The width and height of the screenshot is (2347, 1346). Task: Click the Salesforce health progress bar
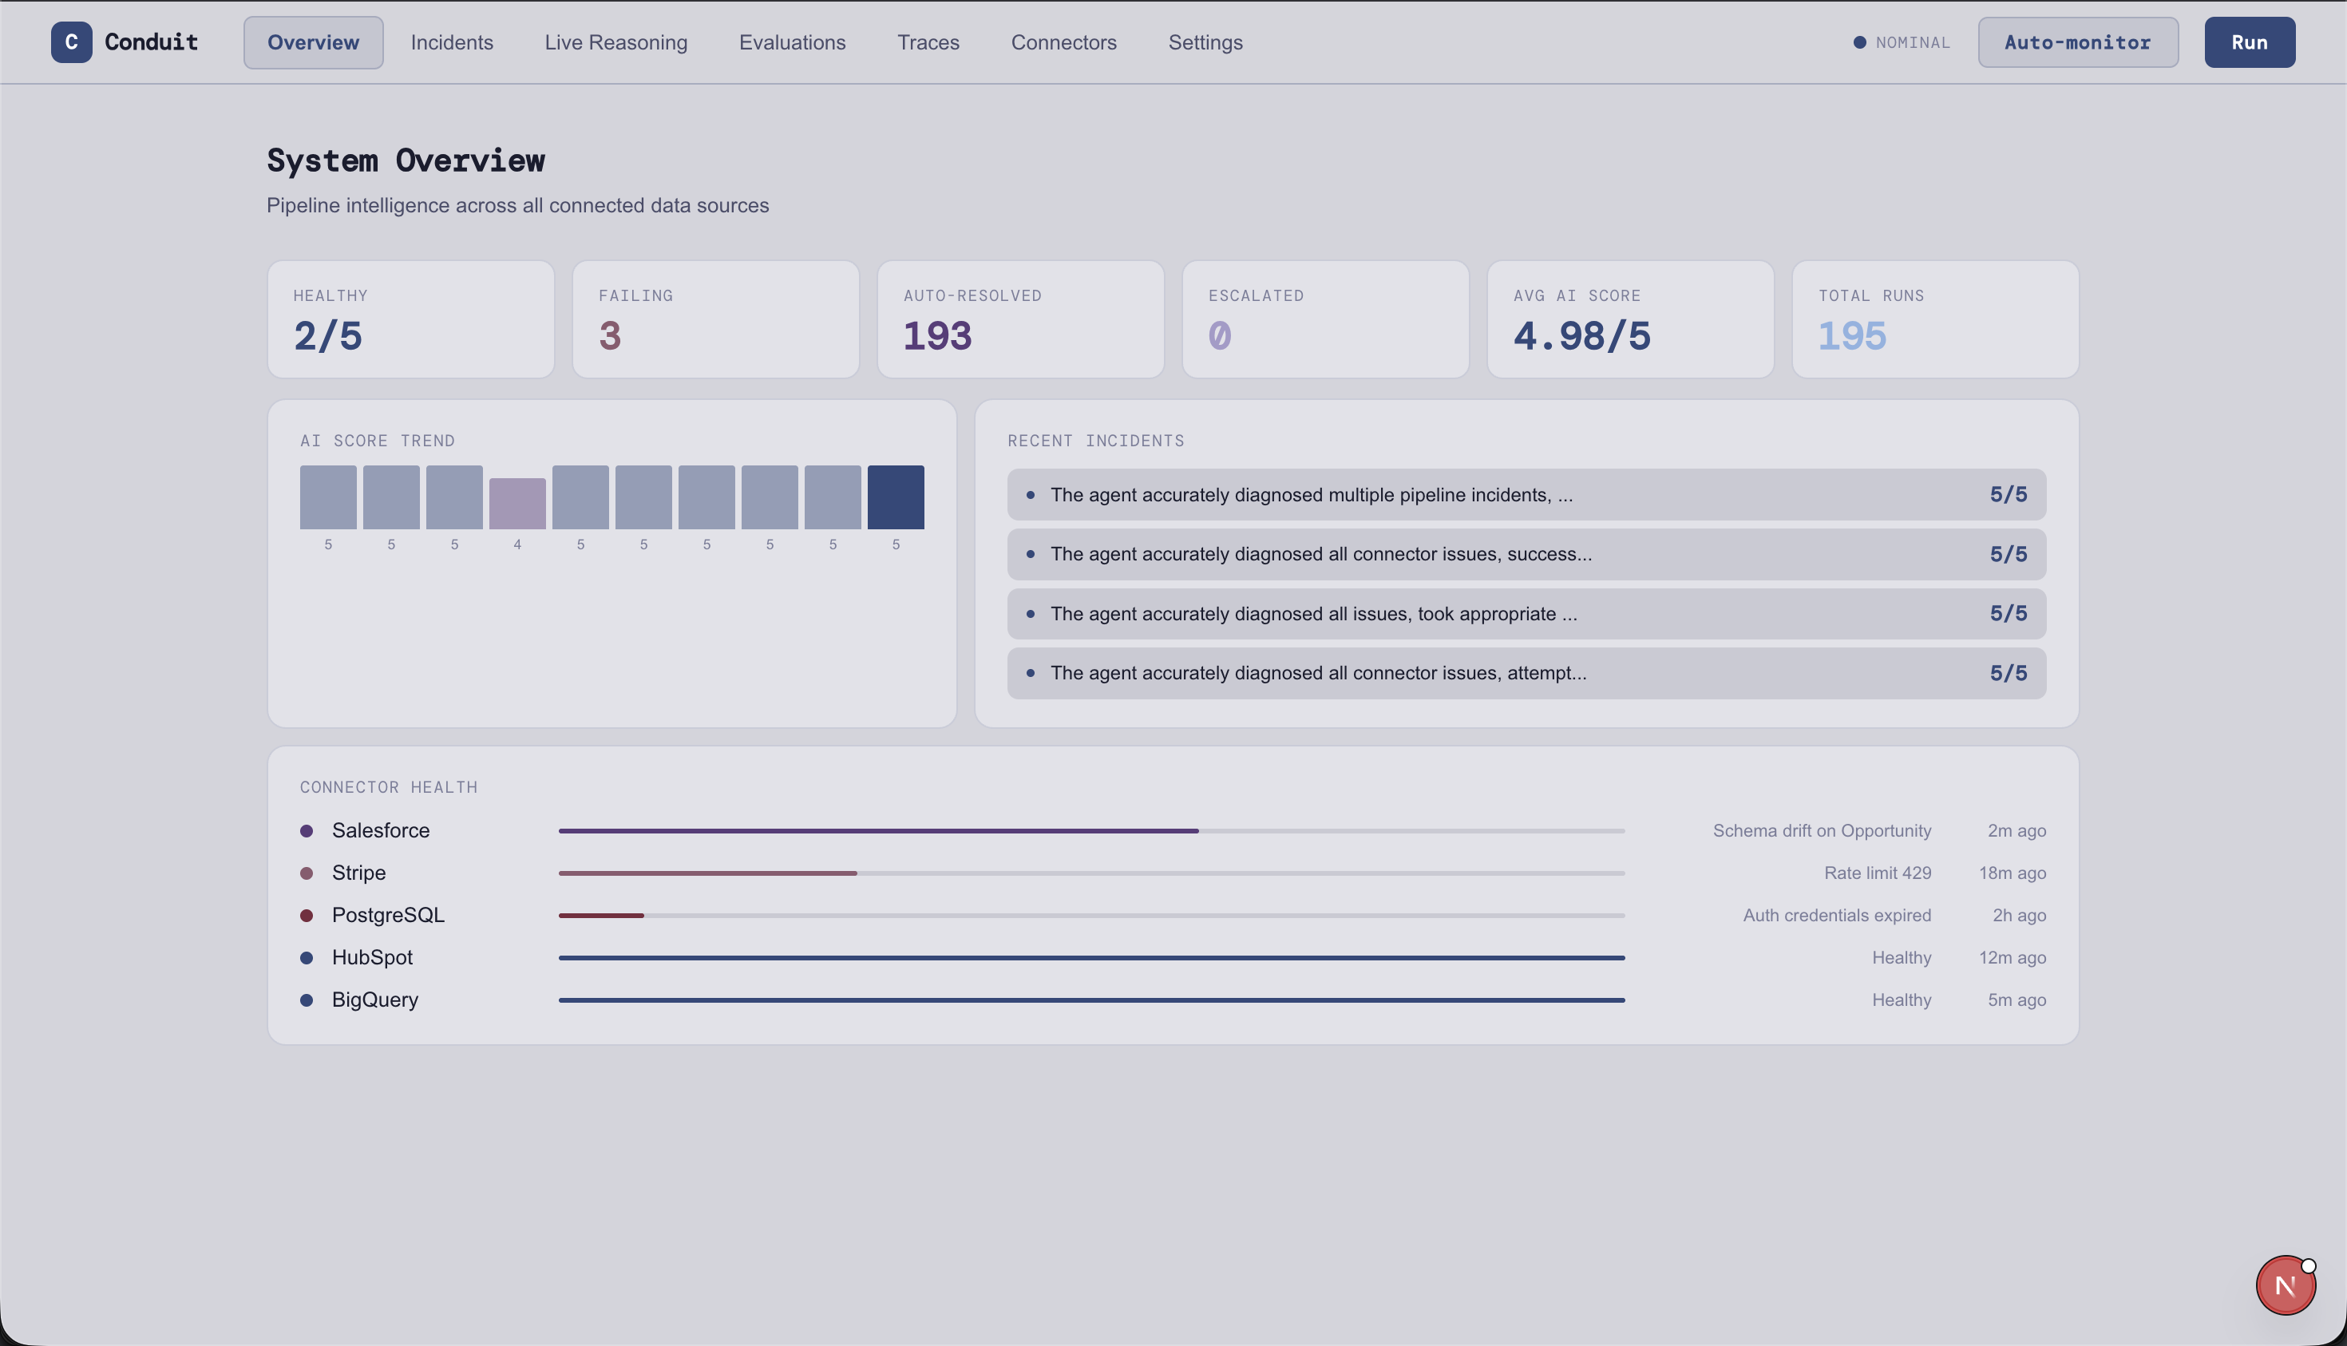[x=1090, y=831]
